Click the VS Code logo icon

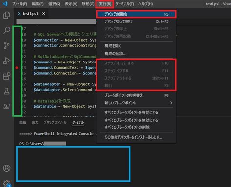5,3
